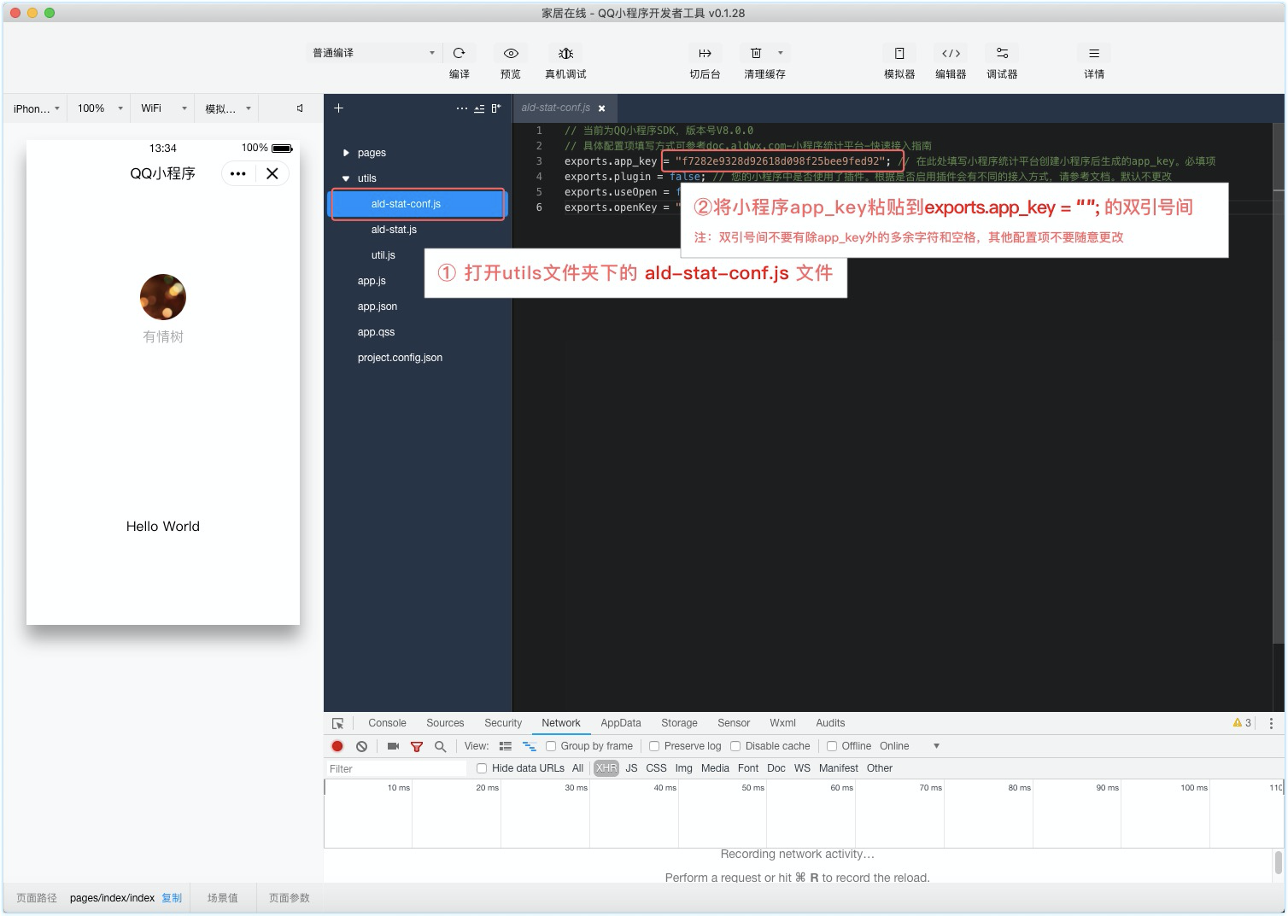Open the Security tab
This screenshot has height=916, width=1288.
503,723
